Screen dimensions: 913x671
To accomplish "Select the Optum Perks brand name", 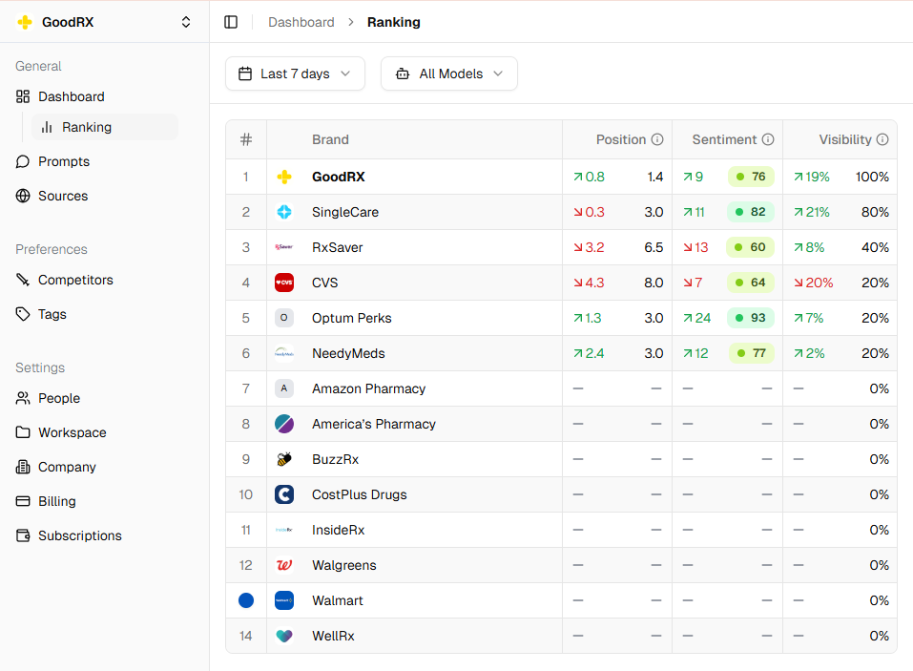I will pyautogui.click(x=352, y=318).
